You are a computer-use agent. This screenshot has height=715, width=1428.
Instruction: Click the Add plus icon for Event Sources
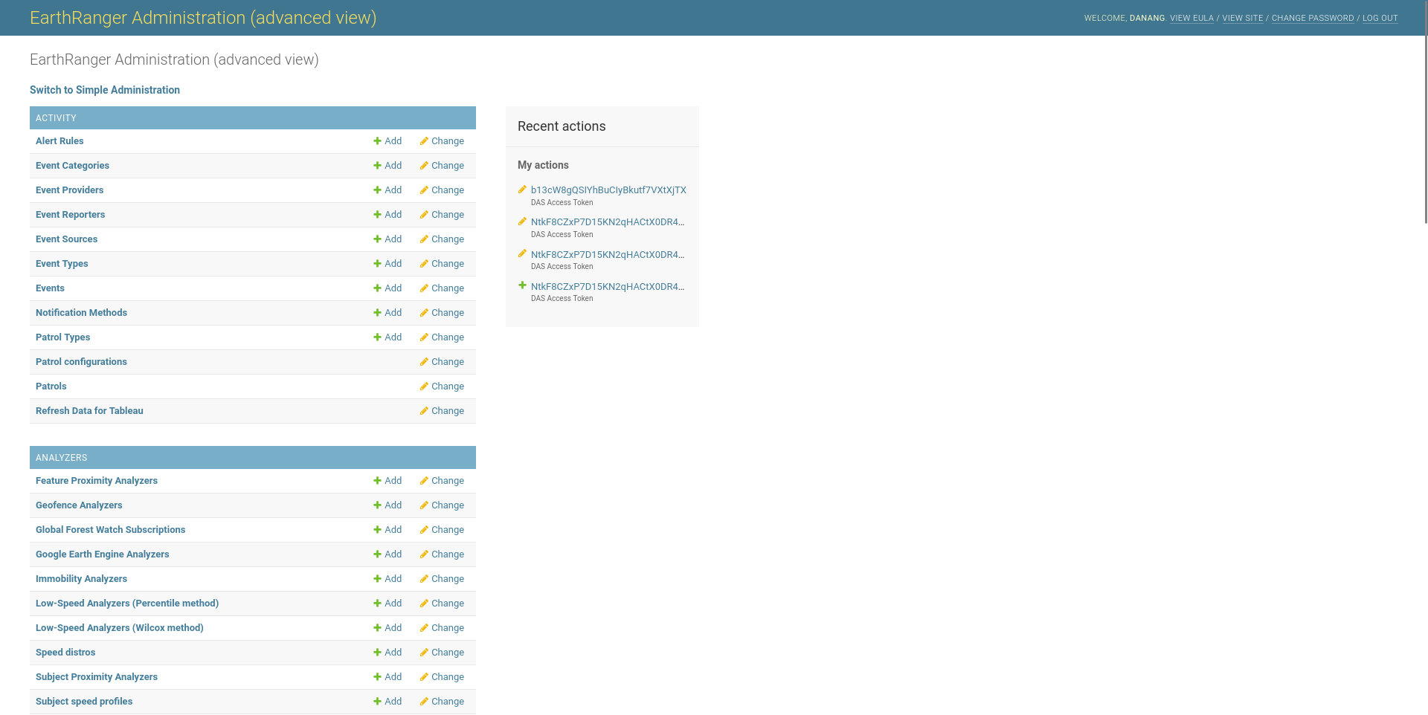coord(377,239)
